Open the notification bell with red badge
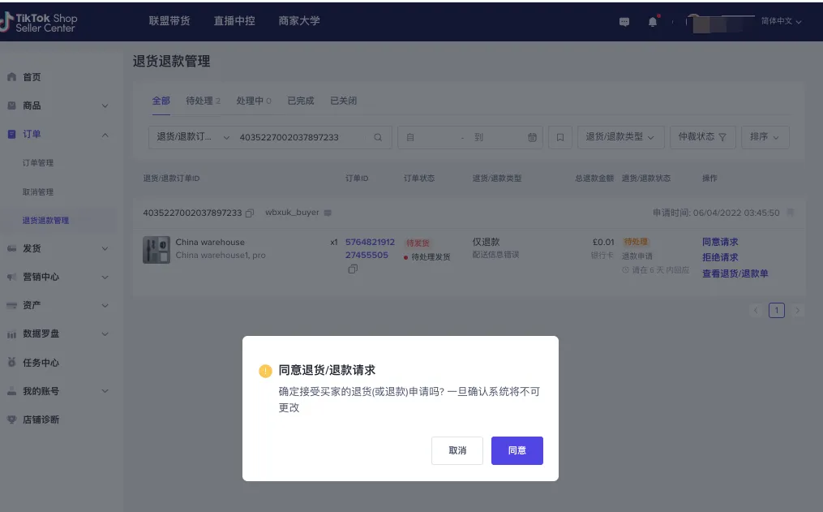The width and height of the screenshot is (823, 512). coord(652,22)
